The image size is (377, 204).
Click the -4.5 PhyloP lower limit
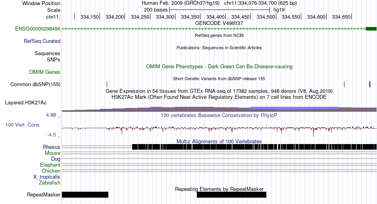[52, 135]
